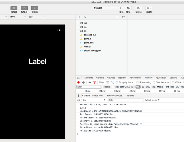Open the What's New drawer tab
184x142 pixels.
click(x=97, y=96)
